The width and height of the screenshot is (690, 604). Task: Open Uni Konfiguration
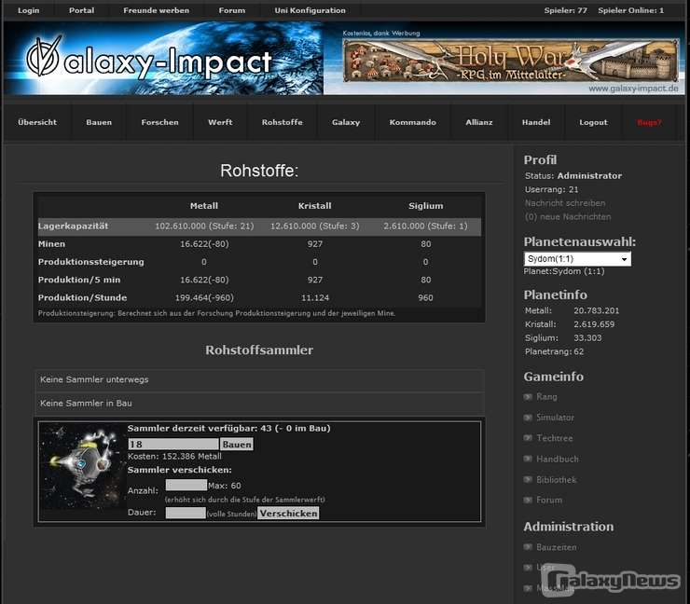pos(310,10)
